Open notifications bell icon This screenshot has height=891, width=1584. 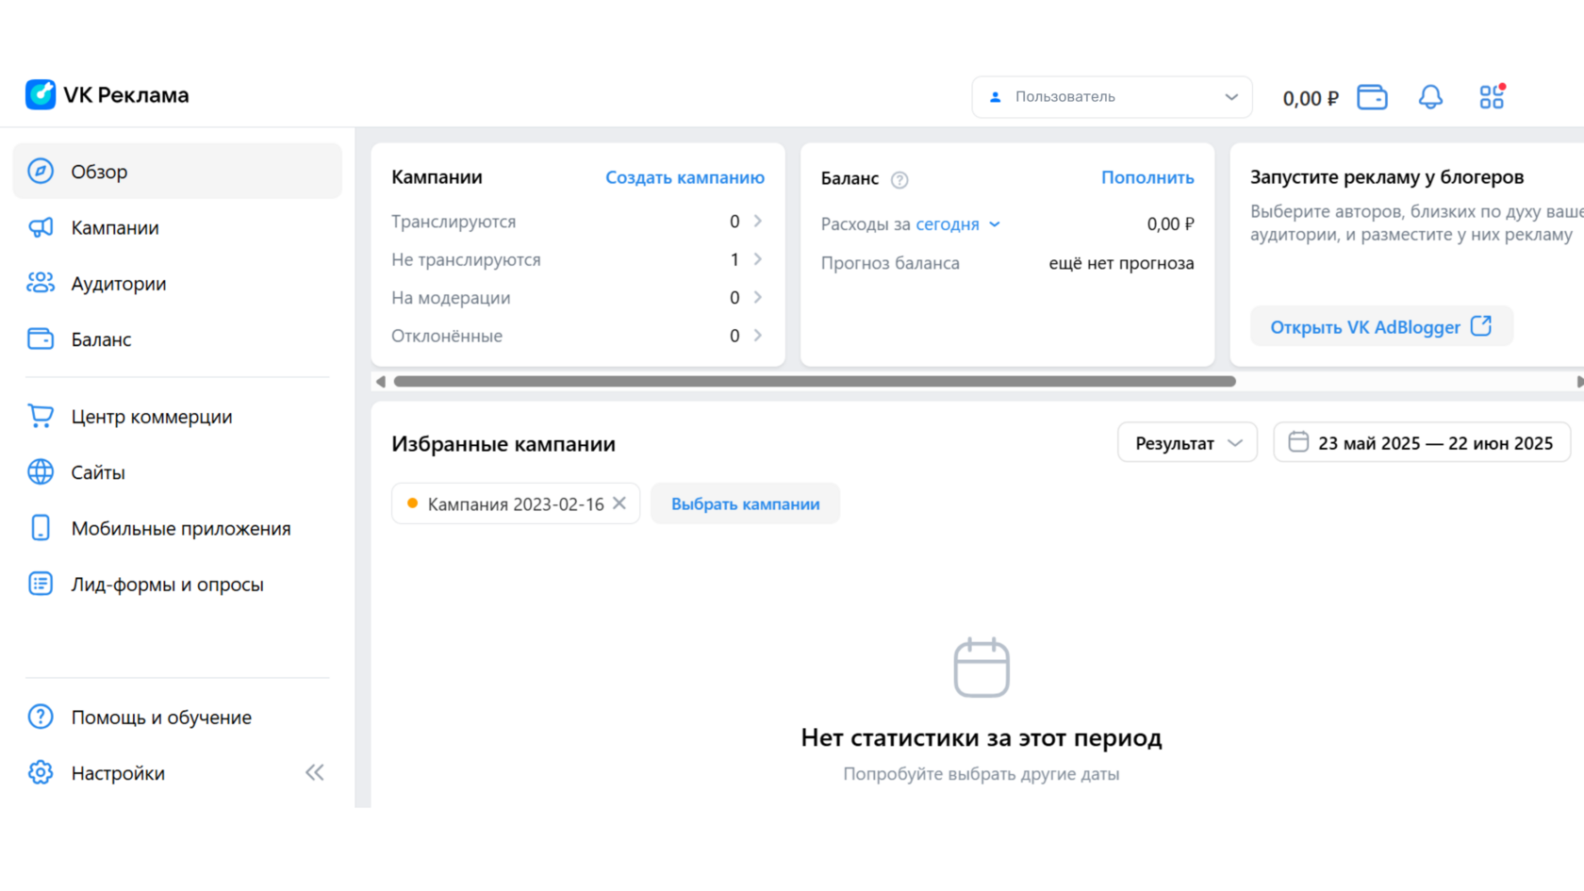(x=1430, y=97)
